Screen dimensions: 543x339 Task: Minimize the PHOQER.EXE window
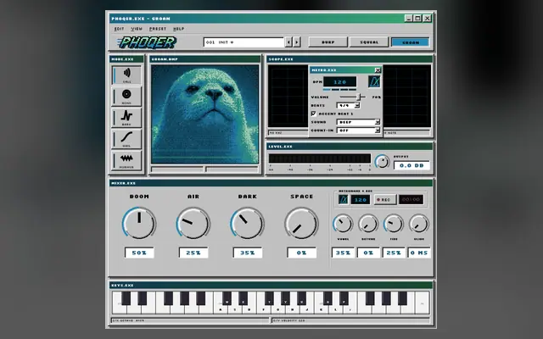[x=409, y=19]
